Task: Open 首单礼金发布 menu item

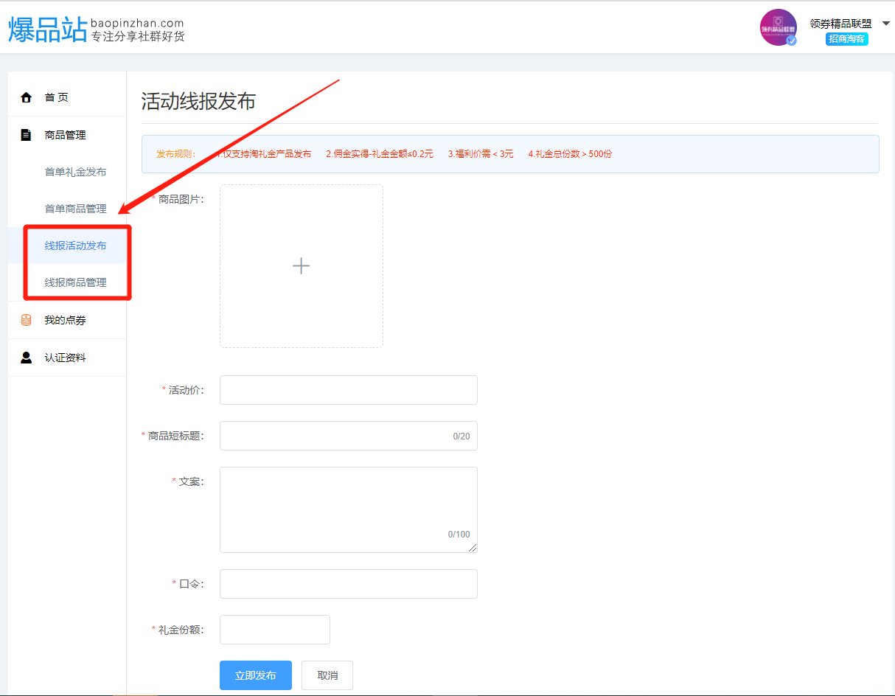Action: coord(75,172)
